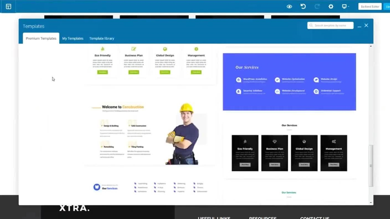Open the My Templates tab

73,38
